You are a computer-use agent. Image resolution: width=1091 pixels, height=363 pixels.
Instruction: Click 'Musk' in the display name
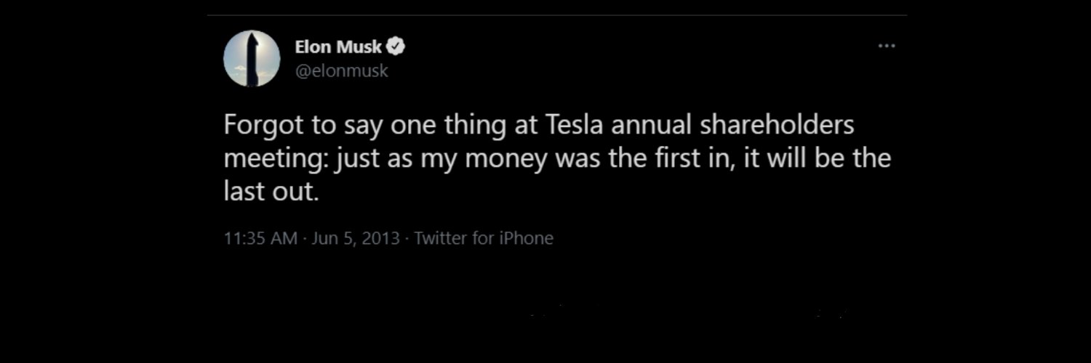coord(359,47)
